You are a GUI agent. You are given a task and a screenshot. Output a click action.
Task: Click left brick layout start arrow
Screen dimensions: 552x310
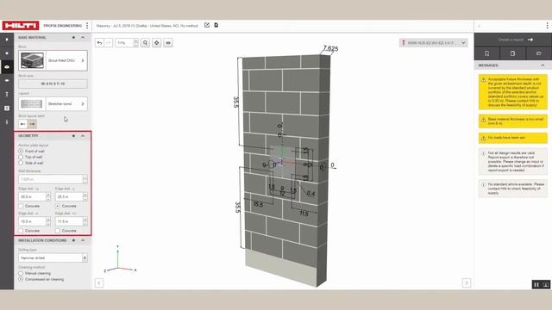[23, 124]
